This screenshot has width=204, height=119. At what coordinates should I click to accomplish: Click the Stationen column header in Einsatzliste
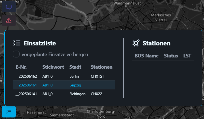click(102, 67)
